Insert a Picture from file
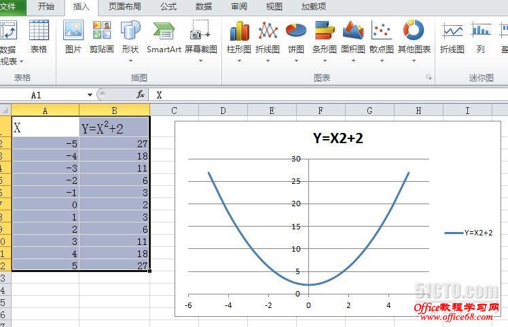Screen dimensions: 508x327 tap(73, 37)
